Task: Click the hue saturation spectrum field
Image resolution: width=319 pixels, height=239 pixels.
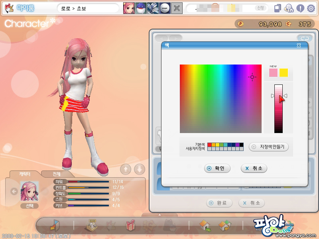Action: (221, 99)
